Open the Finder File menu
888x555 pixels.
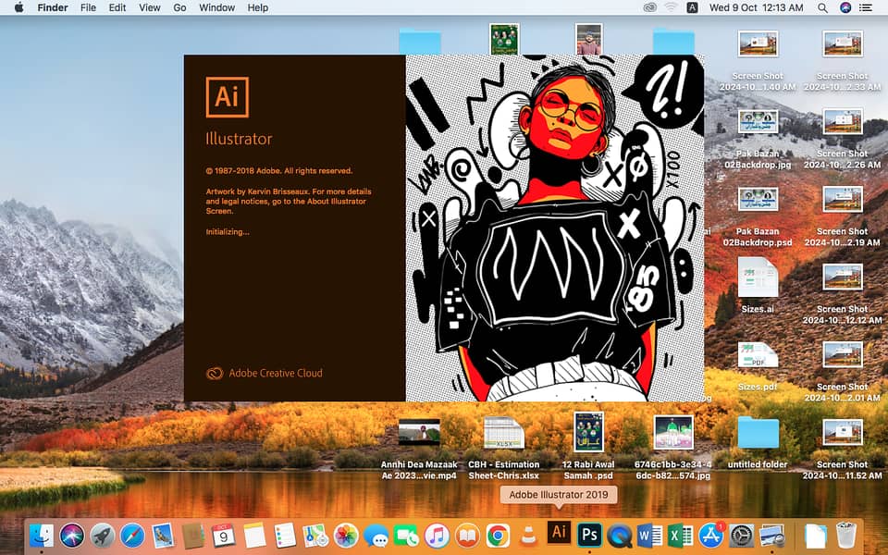pos(88,7)
